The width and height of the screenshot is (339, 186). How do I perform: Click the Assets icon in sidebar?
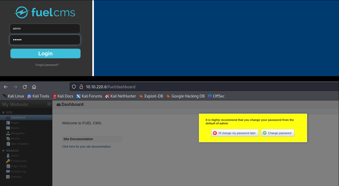click(8, 139)
